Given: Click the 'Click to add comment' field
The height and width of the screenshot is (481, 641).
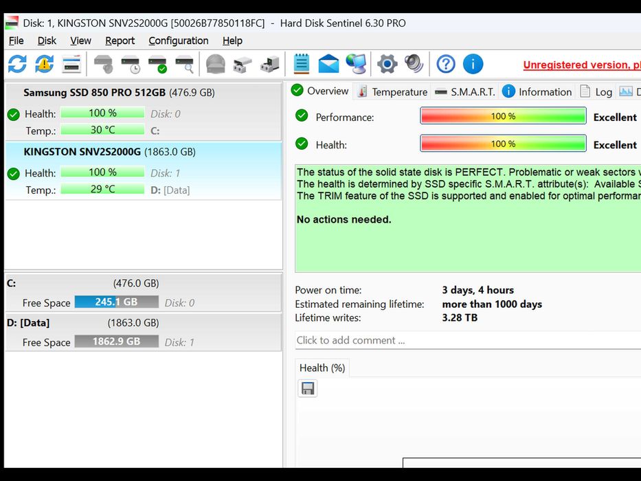Looking at the screenshot, I should point(468,340).
